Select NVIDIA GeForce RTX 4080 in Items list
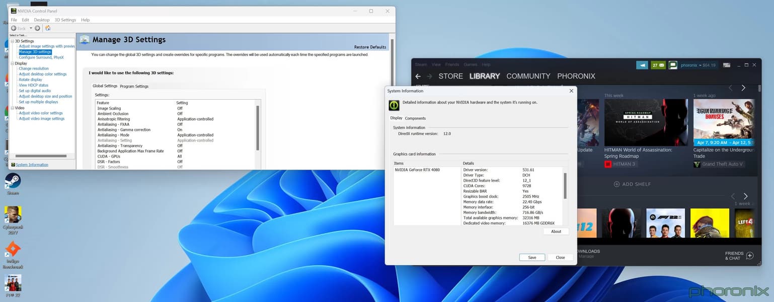Viewport: 774px width, 302px height. click(x=417, y=170)
